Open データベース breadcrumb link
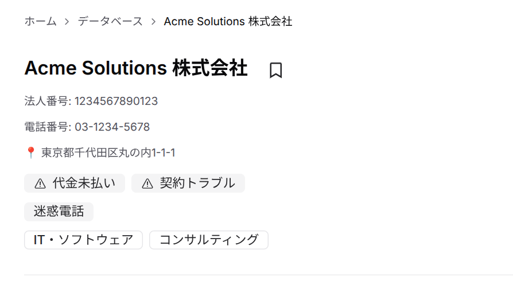Image resolution: width=513 pixels, height=293 pixels. point(110,22)
